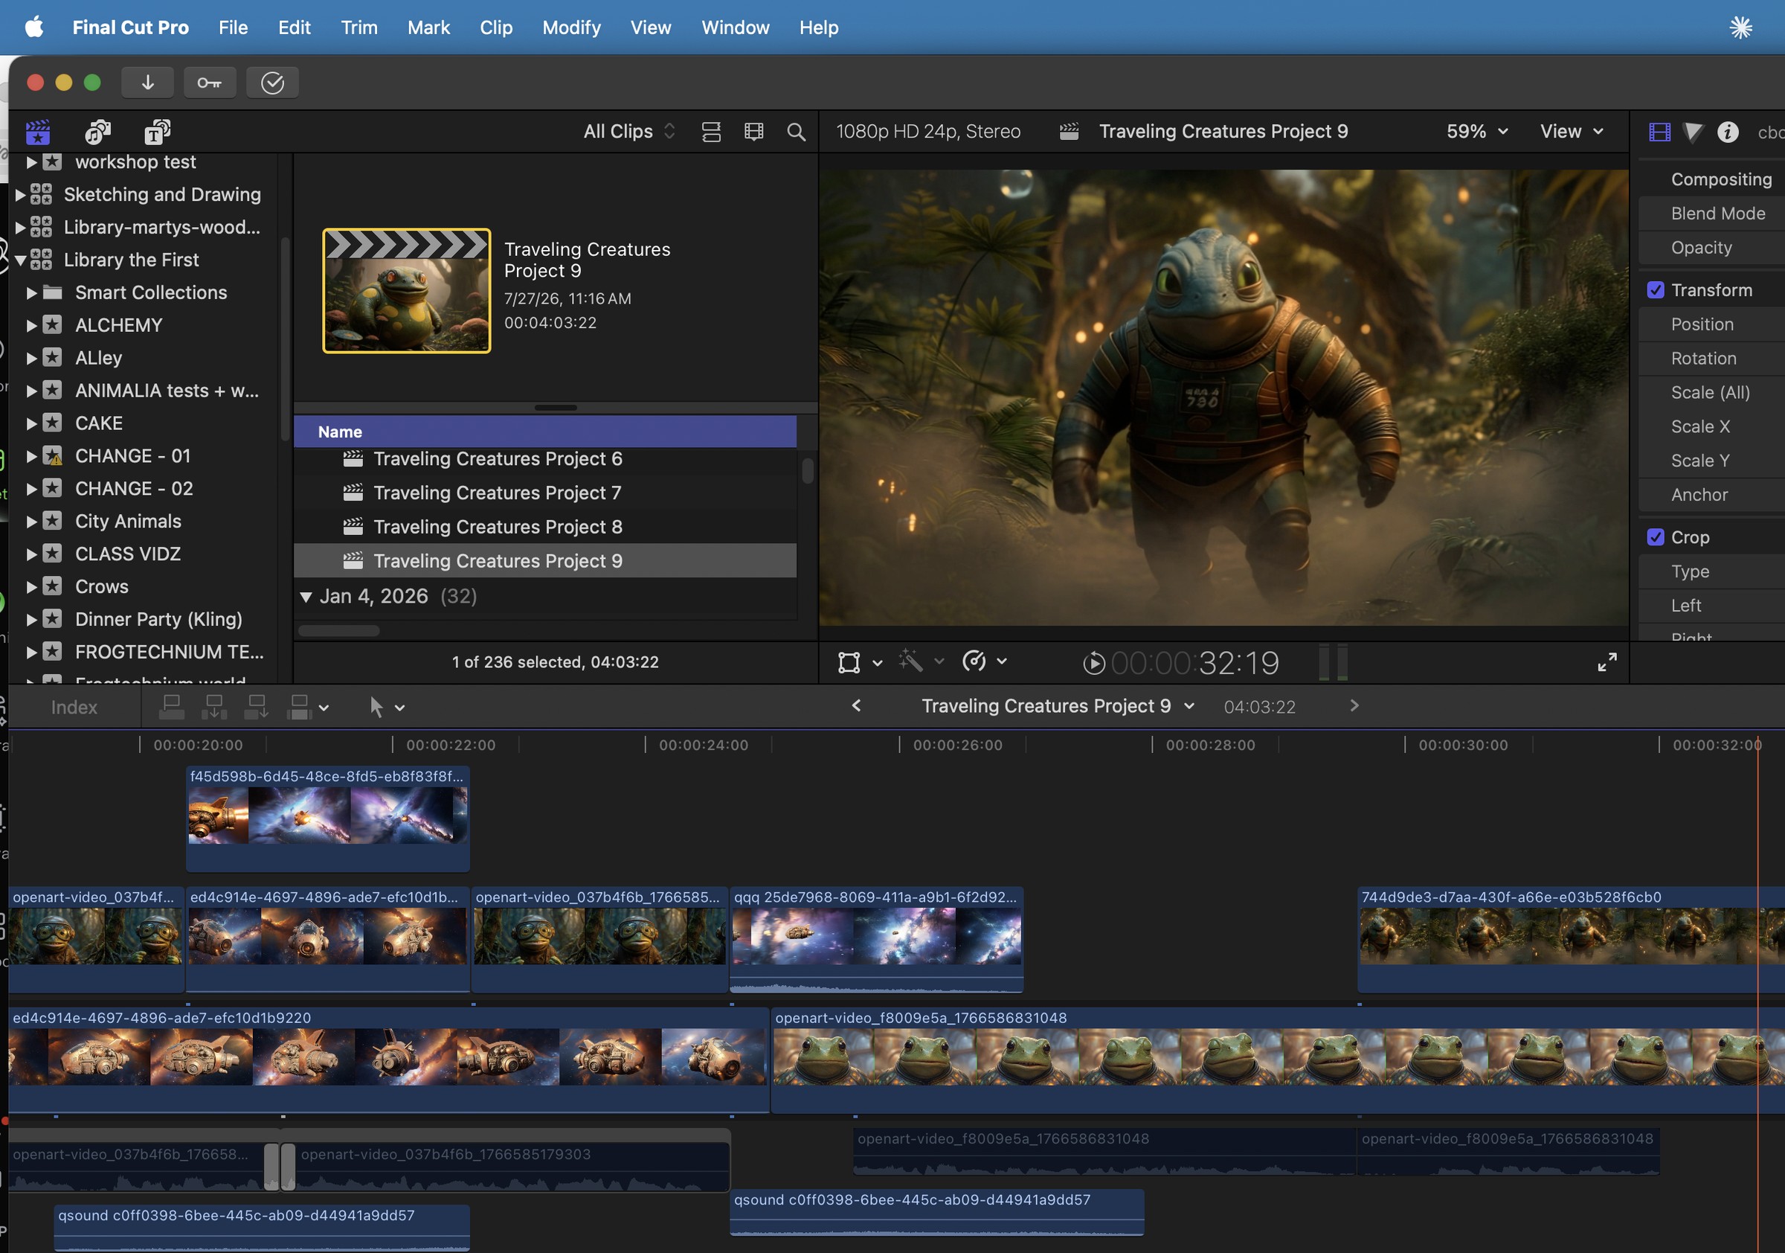1785x1253 pixels.
Task: Toggle clip grouping list view icon
Action: pos(711,132)
